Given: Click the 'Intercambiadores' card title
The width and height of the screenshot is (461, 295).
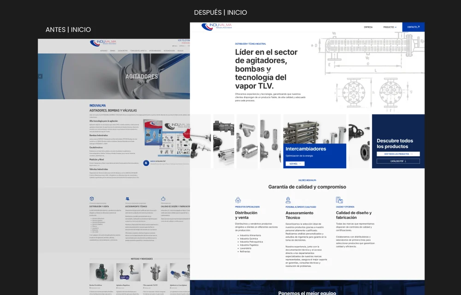Looking at the screenshot, I should click(x=306, y=149).
